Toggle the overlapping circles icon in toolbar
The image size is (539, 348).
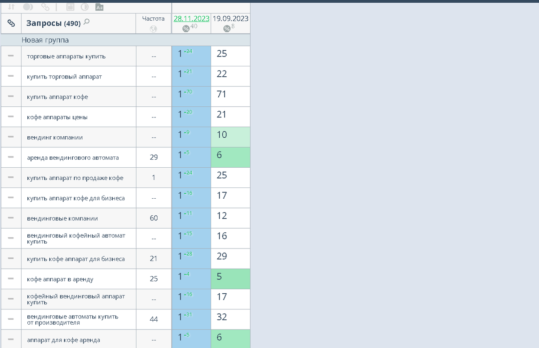(x=28, y=7)
